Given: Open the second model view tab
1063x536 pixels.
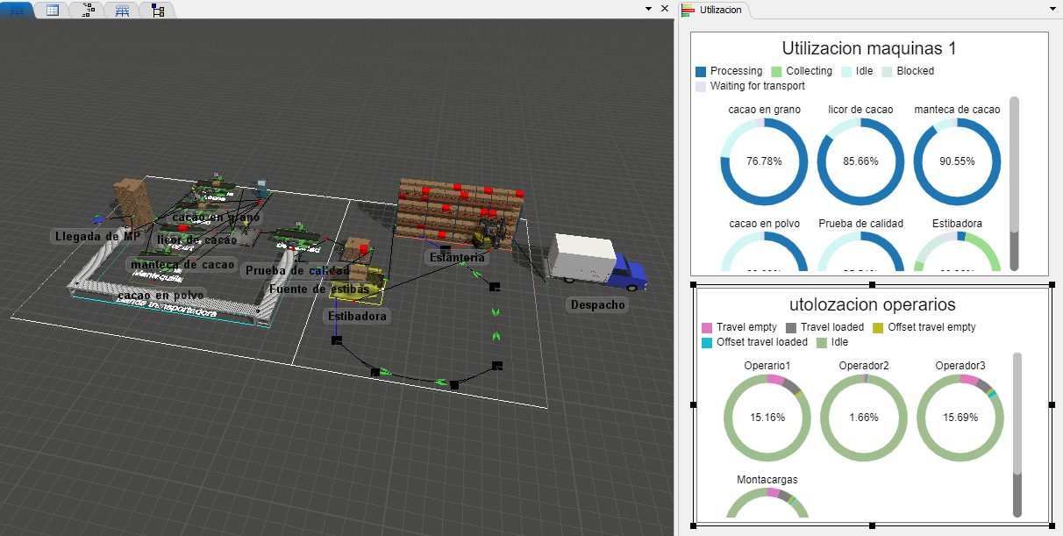Looking at the screenshot, I should point(123,10).
